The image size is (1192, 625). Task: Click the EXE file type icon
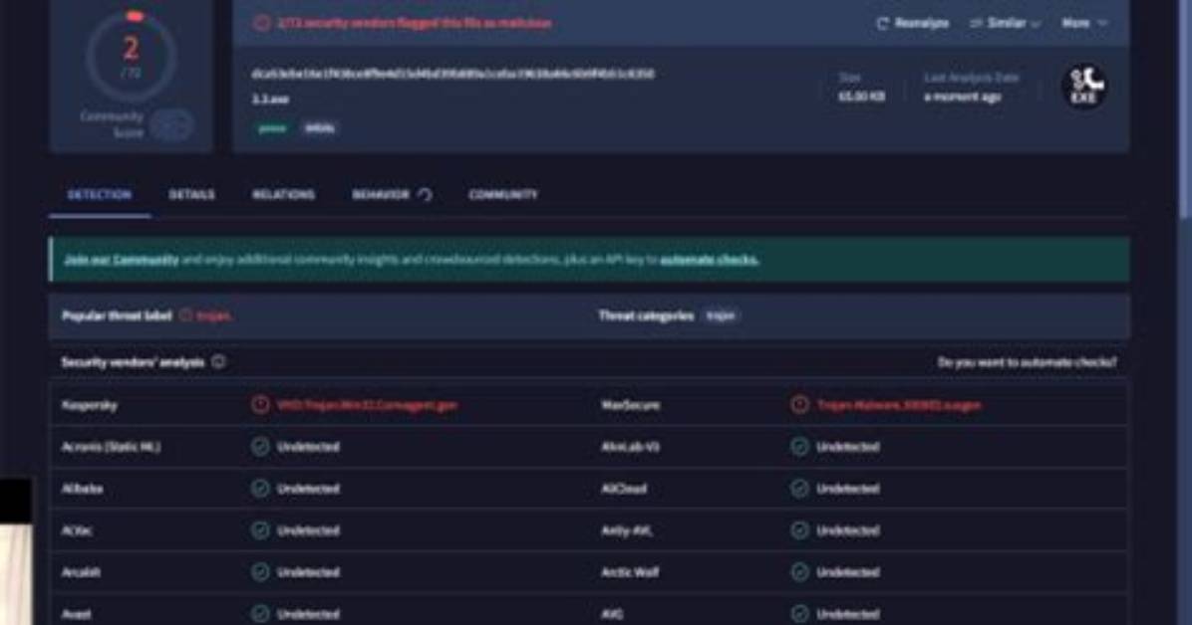(1084, 87)
